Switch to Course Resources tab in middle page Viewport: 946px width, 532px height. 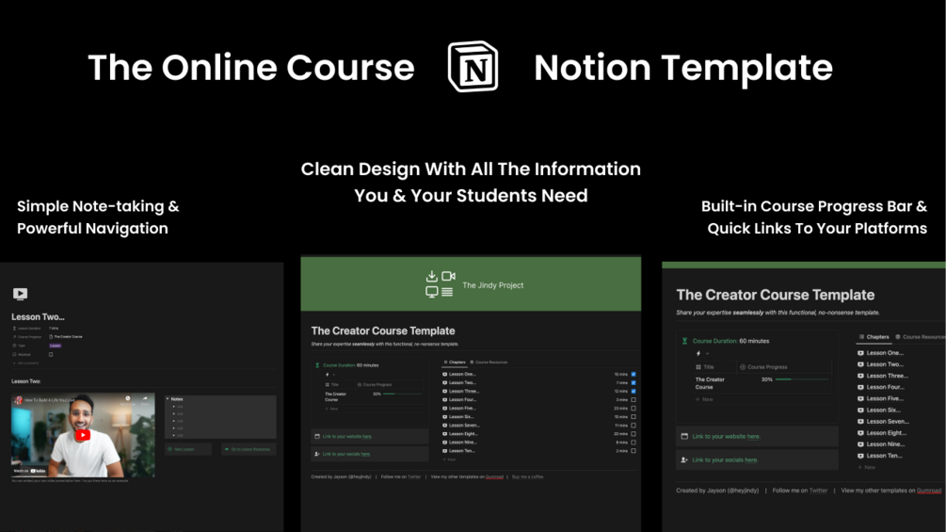click(489, 363)
